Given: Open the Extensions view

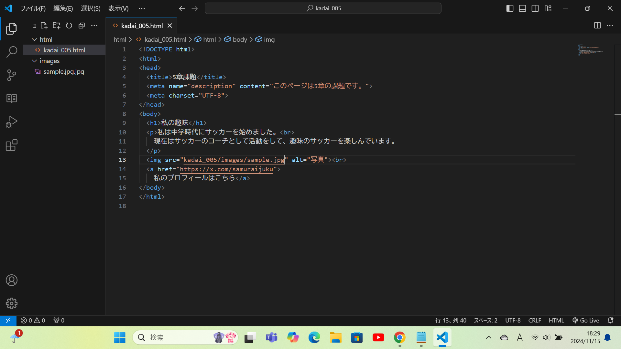Looking at the screenshot, I should point(12,145).
